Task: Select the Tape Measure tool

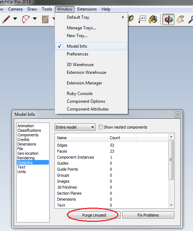Action: pyautogui.click(x=131, y=19)
